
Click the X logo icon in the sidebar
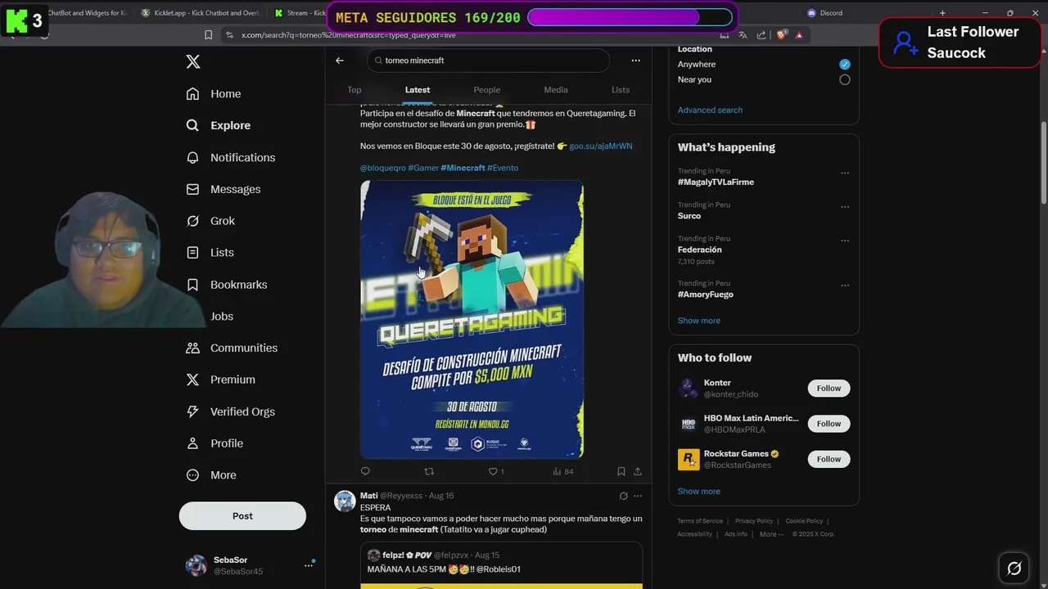pyautogui.click(x=193, y=61)
